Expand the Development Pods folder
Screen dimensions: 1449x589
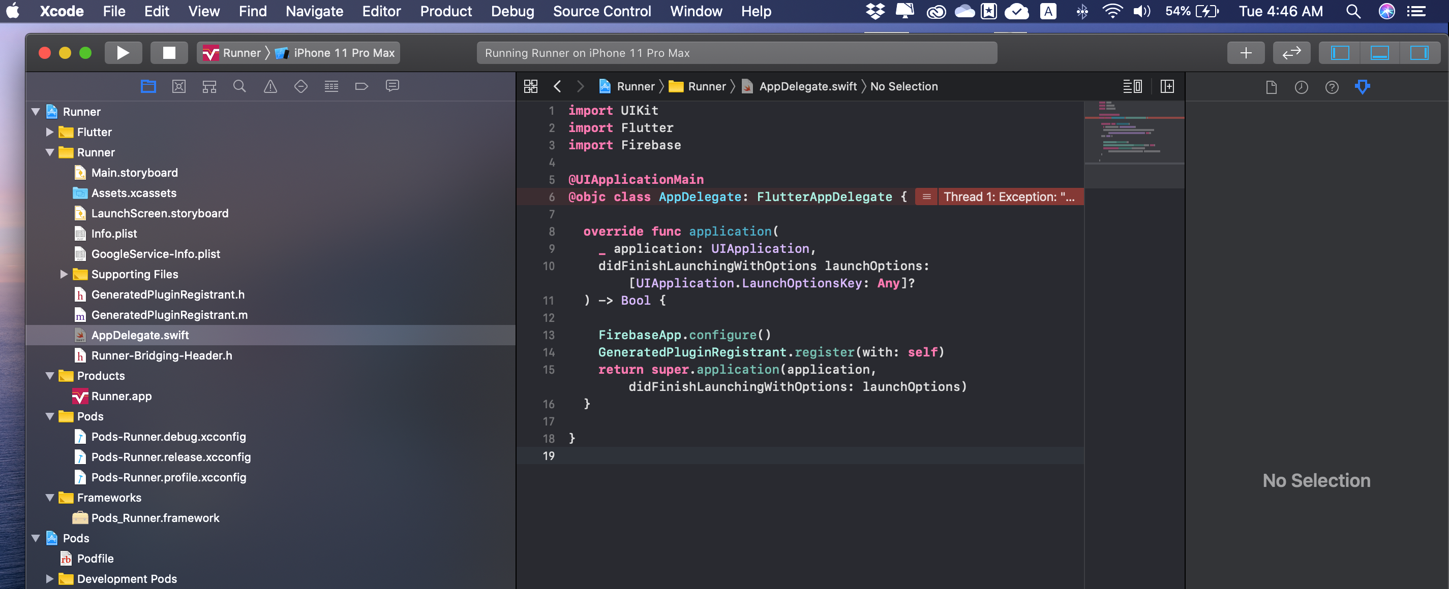pos(49,579)
